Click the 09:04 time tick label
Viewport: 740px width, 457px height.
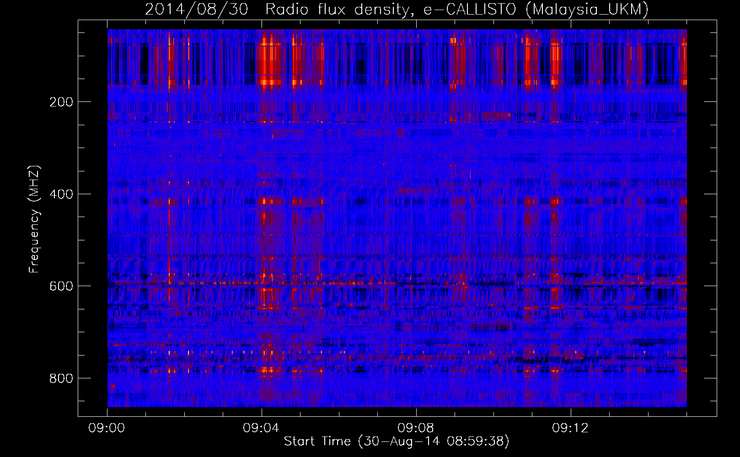(262, 428)
